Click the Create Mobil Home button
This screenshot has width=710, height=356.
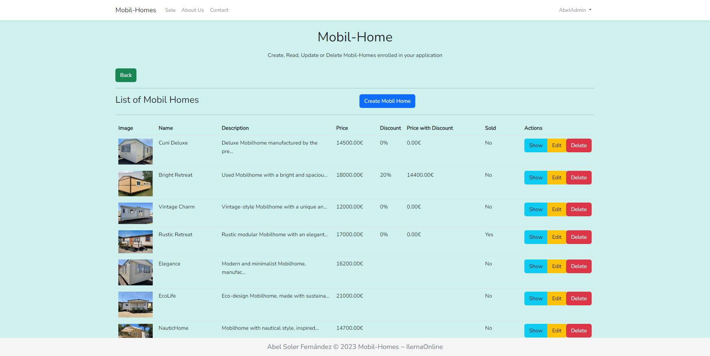387,101
